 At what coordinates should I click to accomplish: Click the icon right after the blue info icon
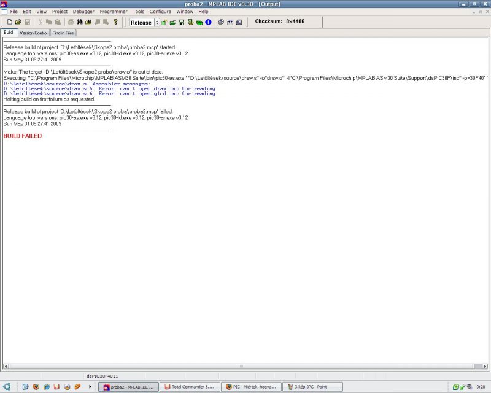221,22
